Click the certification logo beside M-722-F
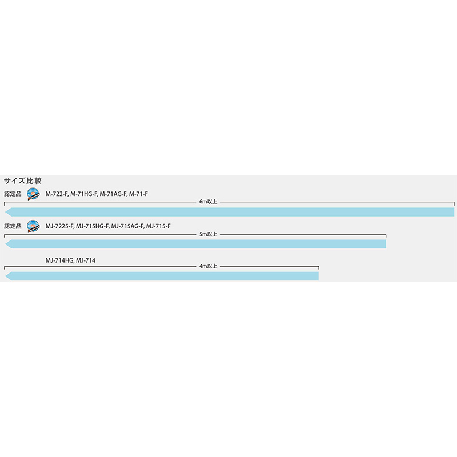The width and height of the screenshot is (457, 457). 33,194
